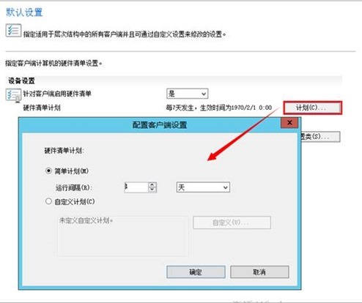The width and height of the screenshot is (362, 303).
Task: Click the 运行间隔(R) label in dialog
Action: click(x=74, y=187)
